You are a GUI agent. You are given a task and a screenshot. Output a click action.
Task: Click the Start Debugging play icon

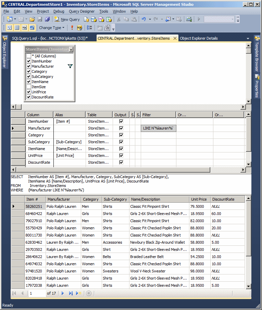pyautogui.click(x=199, y=19)
